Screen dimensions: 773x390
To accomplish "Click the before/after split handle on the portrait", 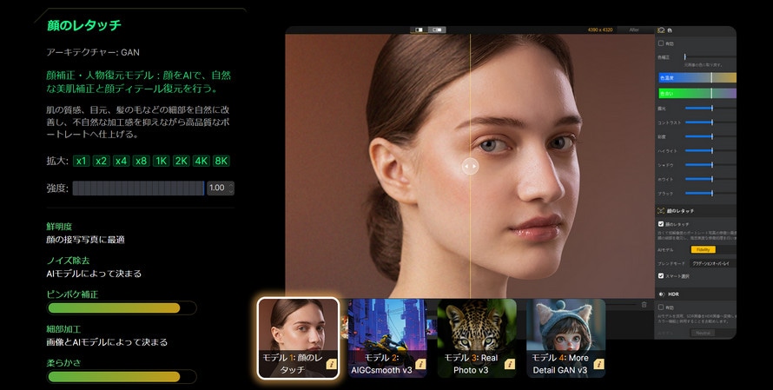I will [470, 166].
